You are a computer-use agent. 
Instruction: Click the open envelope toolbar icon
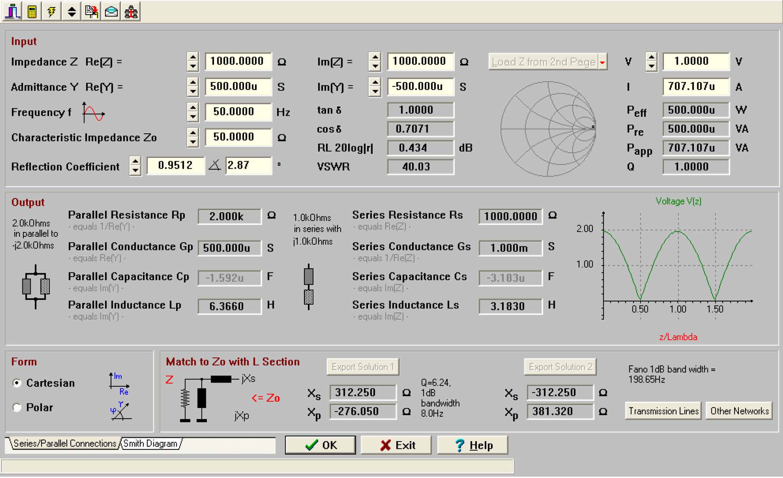[x=111, y=12]
